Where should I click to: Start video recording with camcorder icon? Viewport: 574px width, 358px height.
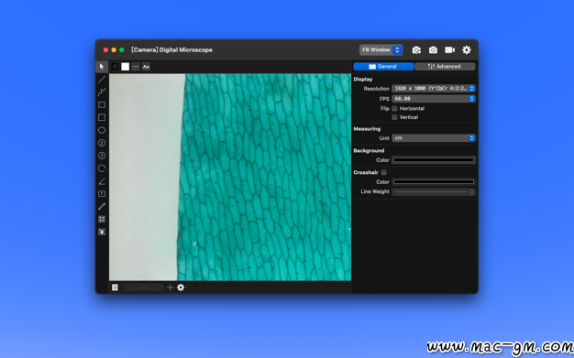449,50
